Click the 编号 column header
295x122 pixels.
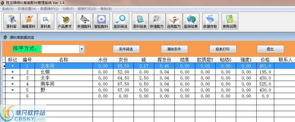coord(27,60)
